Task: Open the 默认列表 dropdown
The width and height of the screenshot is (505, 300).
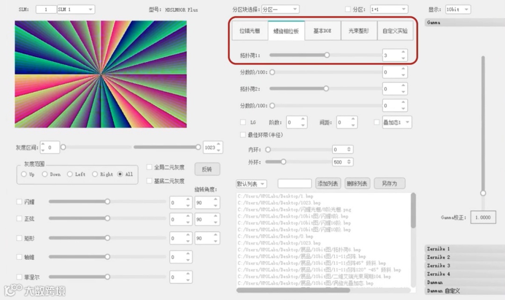Action: (251, 183)
